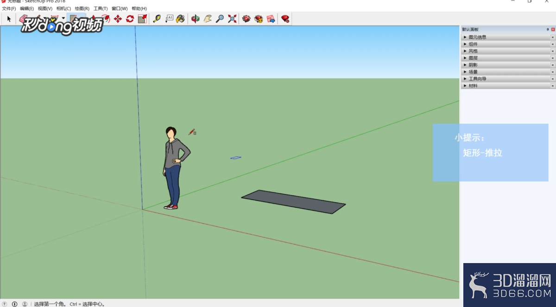The width and height of the screenshot is (556, 307).
Task: Click the user sign-in status icon
Action: [x=25, y=304]
